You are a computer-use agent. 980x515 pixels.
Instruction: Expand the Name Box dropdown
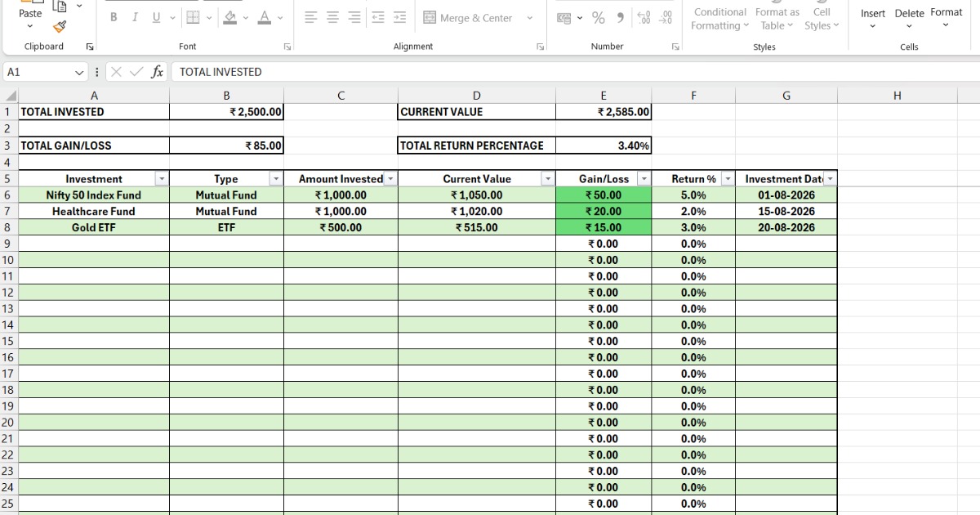(79, 72)
